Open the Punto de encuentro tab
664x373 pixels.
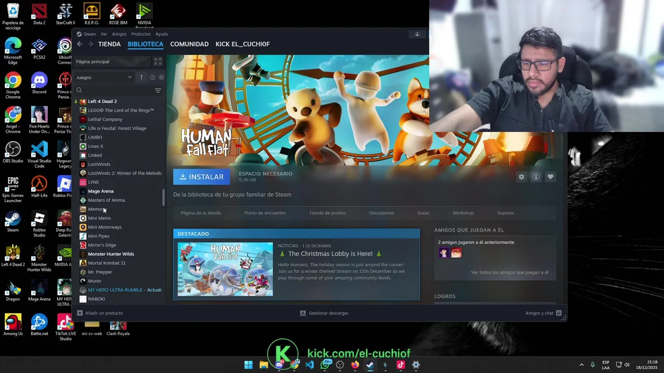click(265, 213)
